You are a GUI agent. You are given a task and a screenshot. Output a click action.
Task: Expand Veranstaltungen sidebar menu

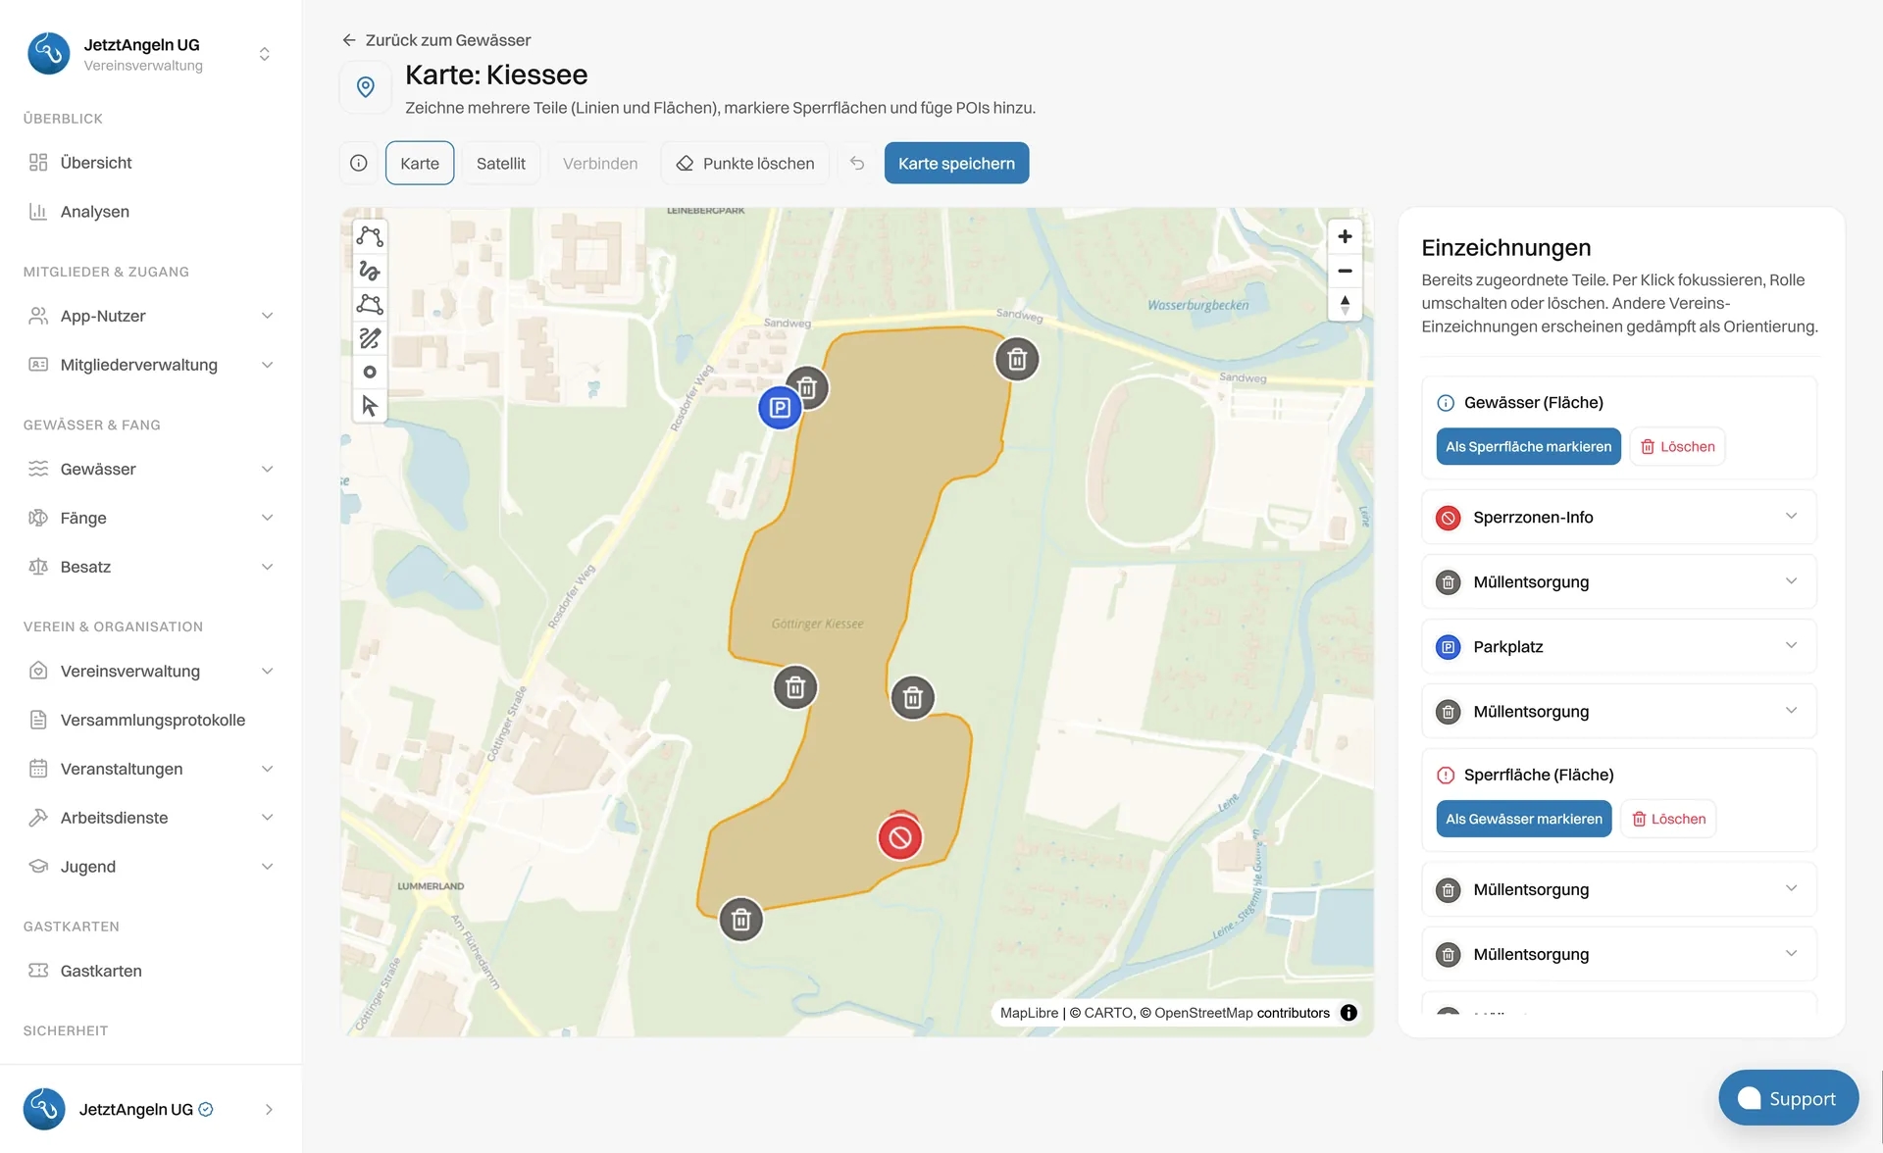151,769
